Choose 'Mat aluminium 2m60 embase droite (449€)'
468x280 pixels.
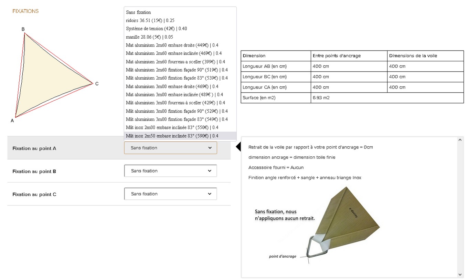pos(180,45)
